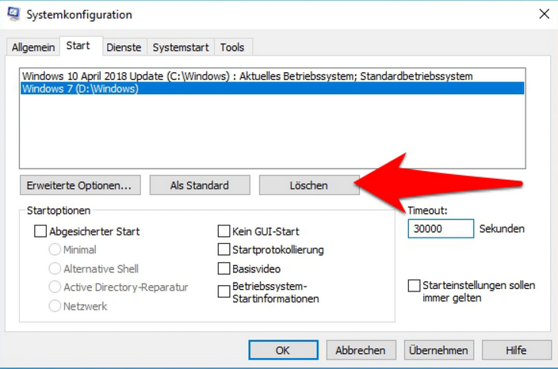Check Starteinstellungen sollen immer gelten

point(415,285)
